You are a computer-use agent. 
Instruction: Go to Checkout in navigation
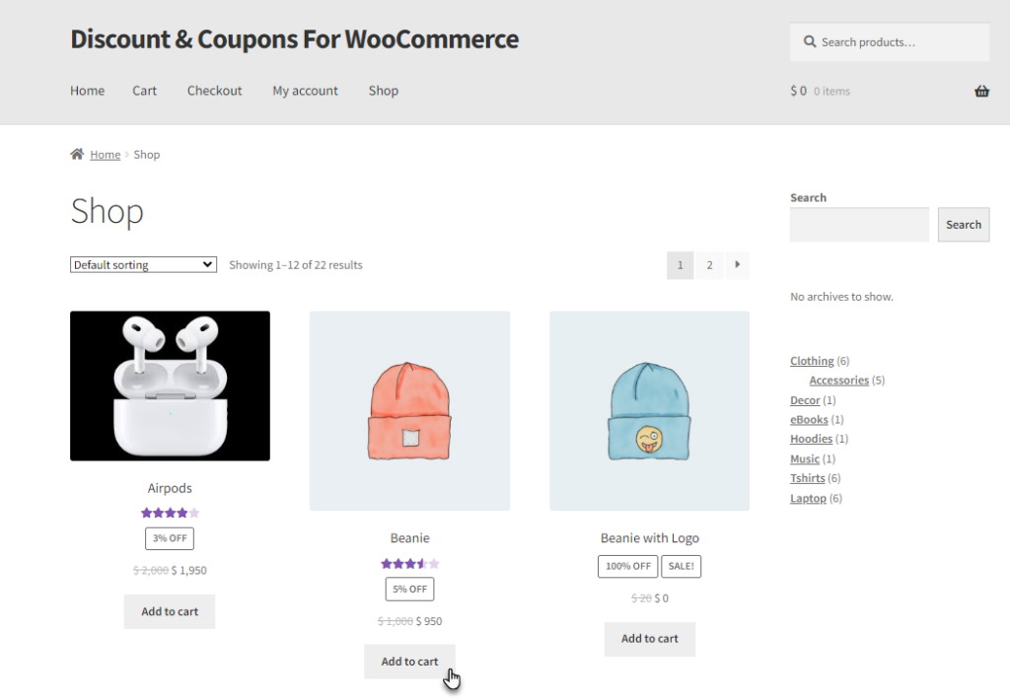(214, 91)
